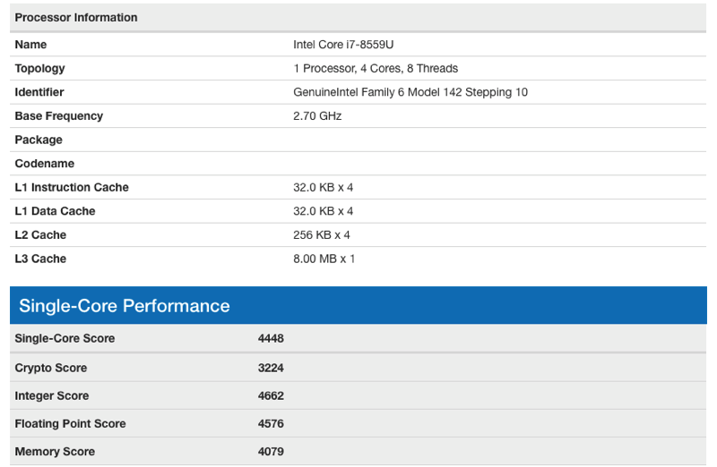
Task: Select the 2.70 GHz frequency value
Action: [x=317, y=116]
